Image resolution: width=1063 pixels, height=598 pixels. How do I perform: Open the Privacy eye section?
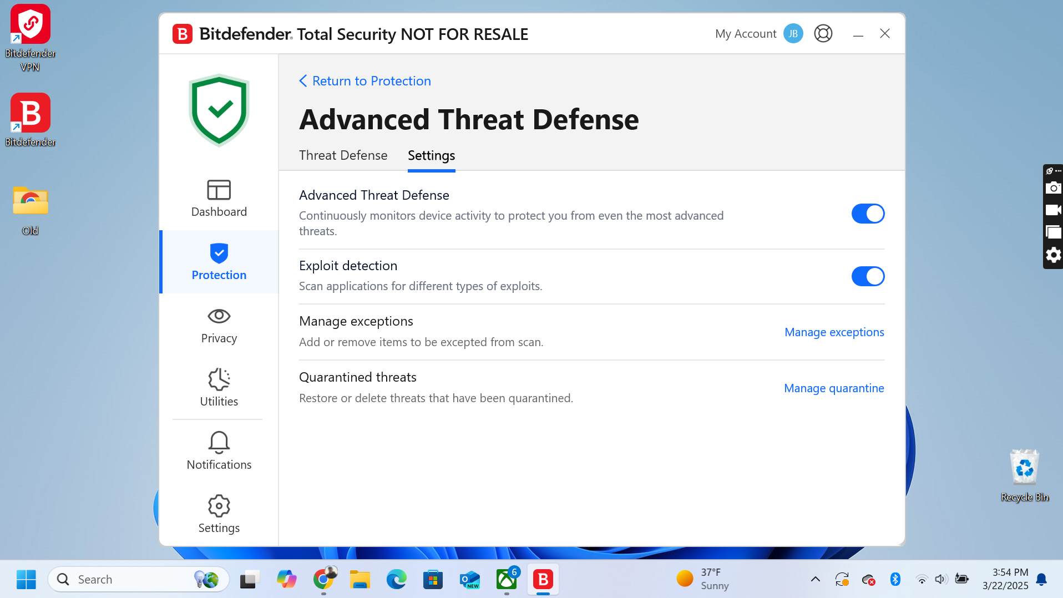tap(219, 325)
